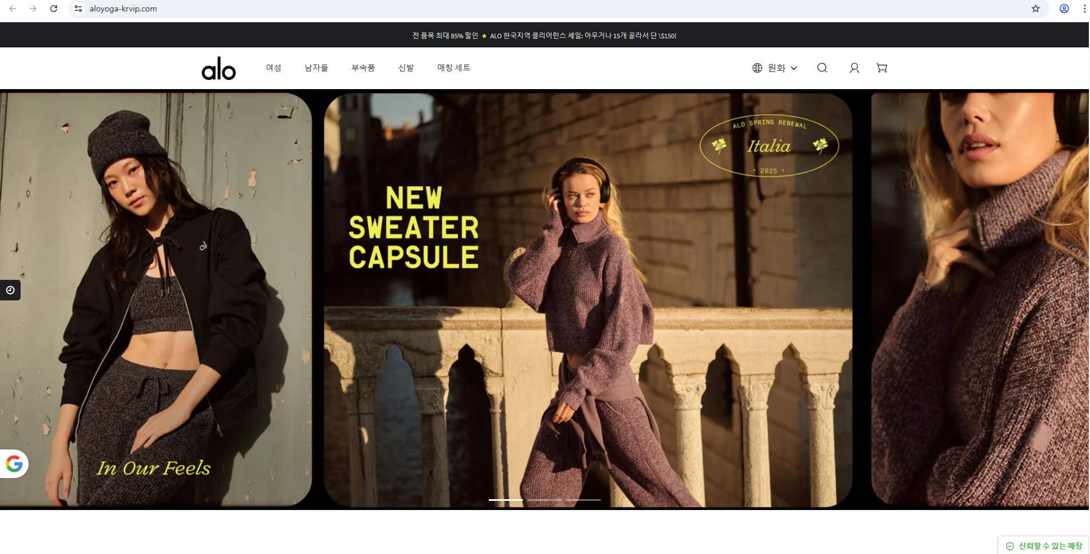The image size is (1090, 554).
Task: Click the alo logo
Action: [x=218, y=69]
